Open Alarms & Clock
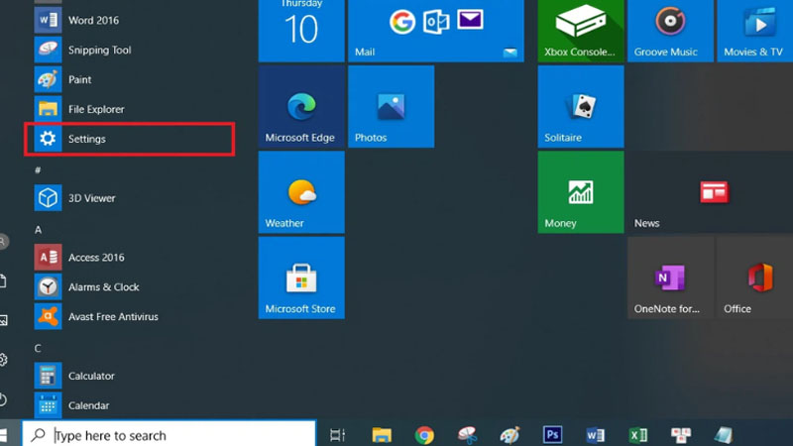Screen dimensions: 793x446 [x=133, y=286]
